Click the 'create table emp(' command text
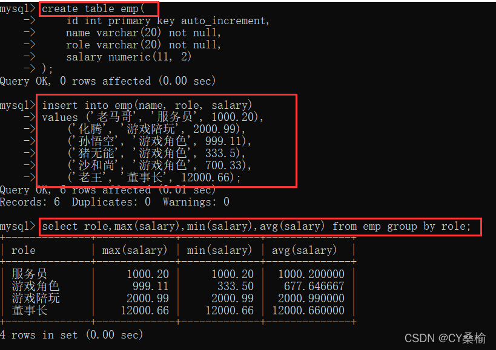This screenshot has height=350, width=496. pos(93,9)
